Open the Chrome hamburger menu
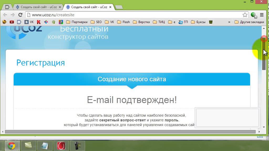 pos(262,15)
